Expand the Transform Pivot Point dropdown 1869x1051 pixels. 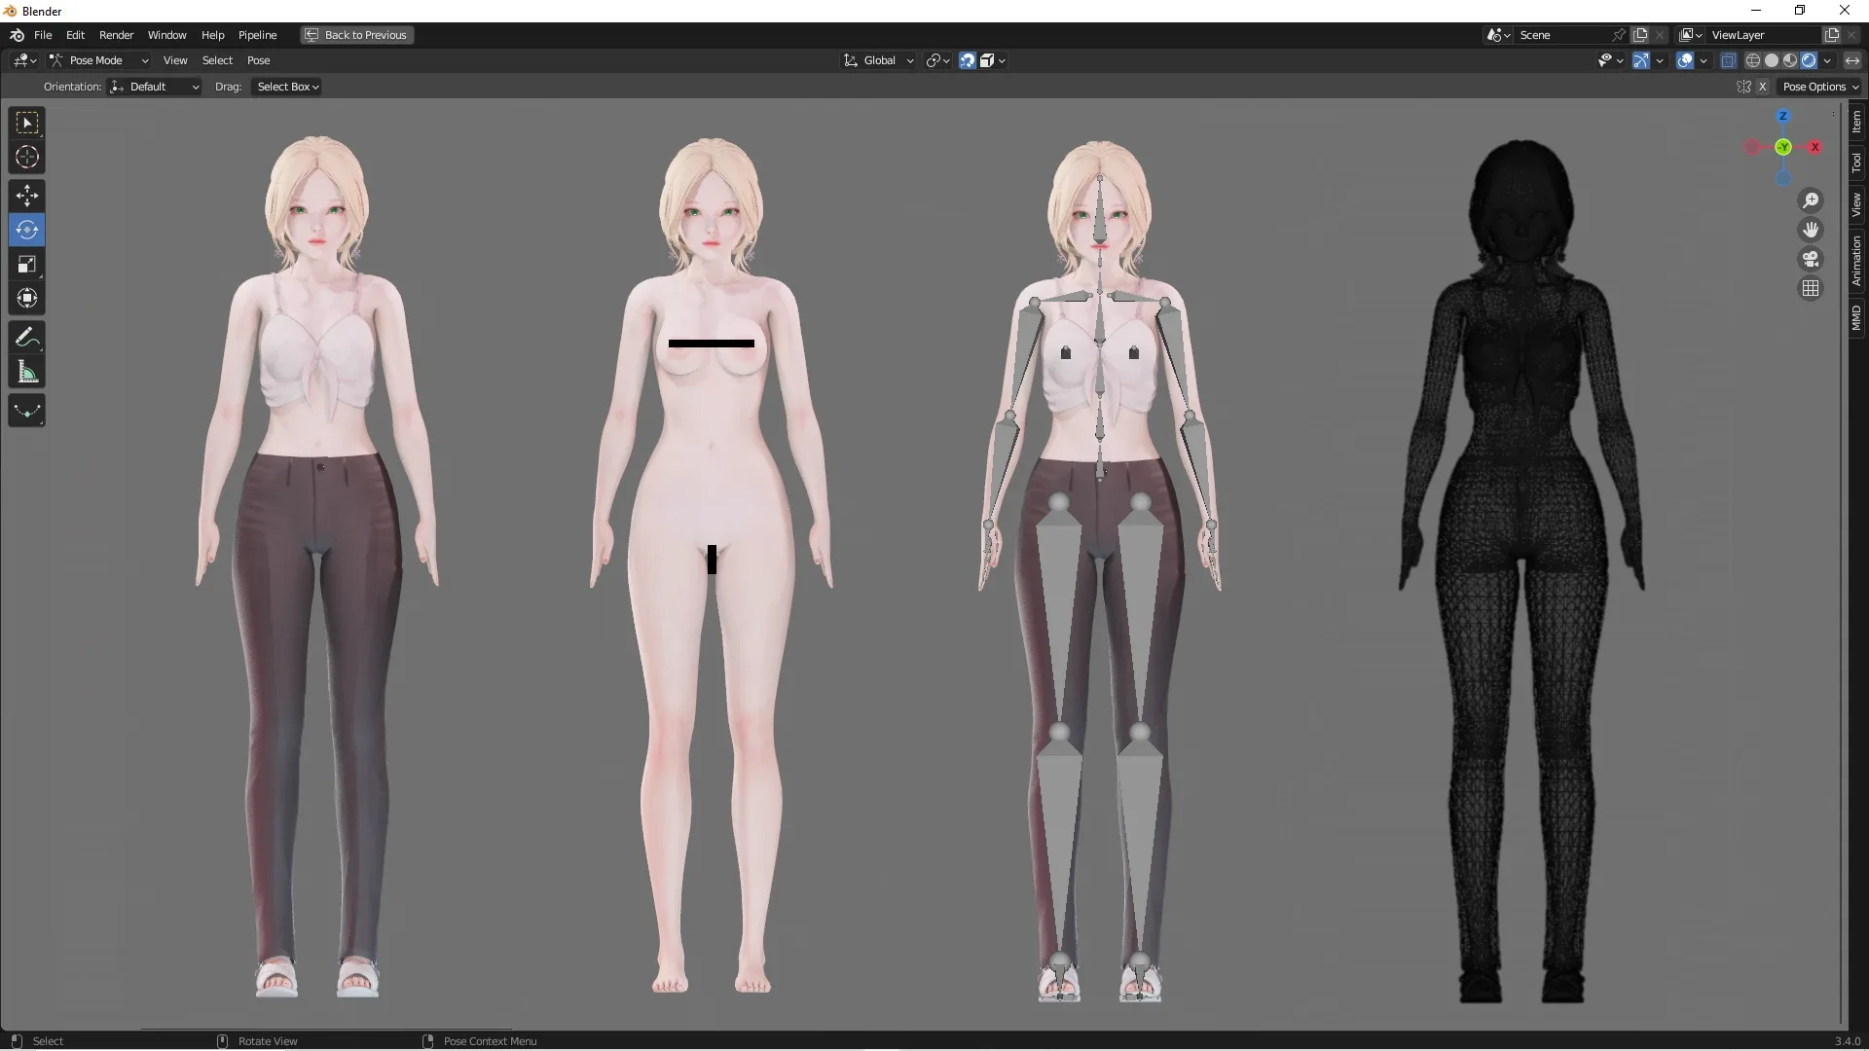[x=937, y=60]
